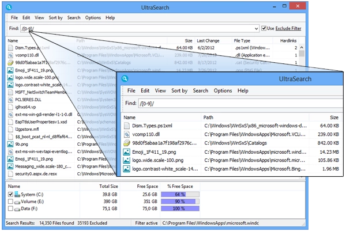The width and height of the screenshot is (346, 231).
Task: Click the 100 % free space bar
Action: click(180, 209)
